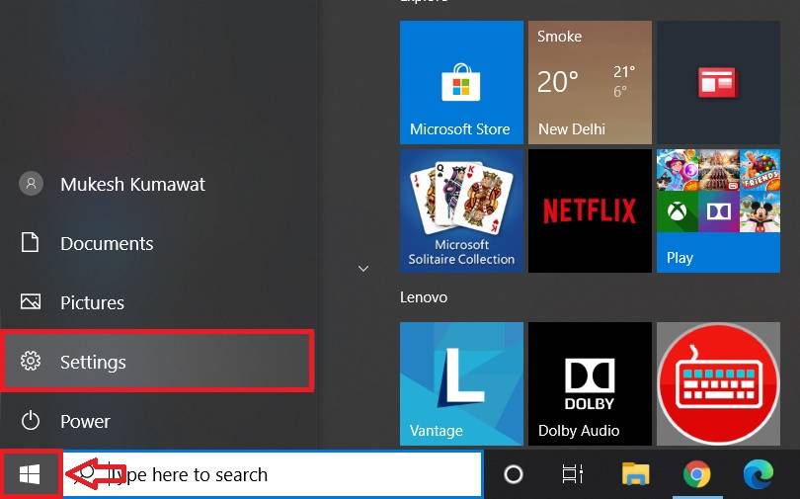Open the Dolby icon inside Play tile
Screen dimensions: 800x499
tap(718, 211)
